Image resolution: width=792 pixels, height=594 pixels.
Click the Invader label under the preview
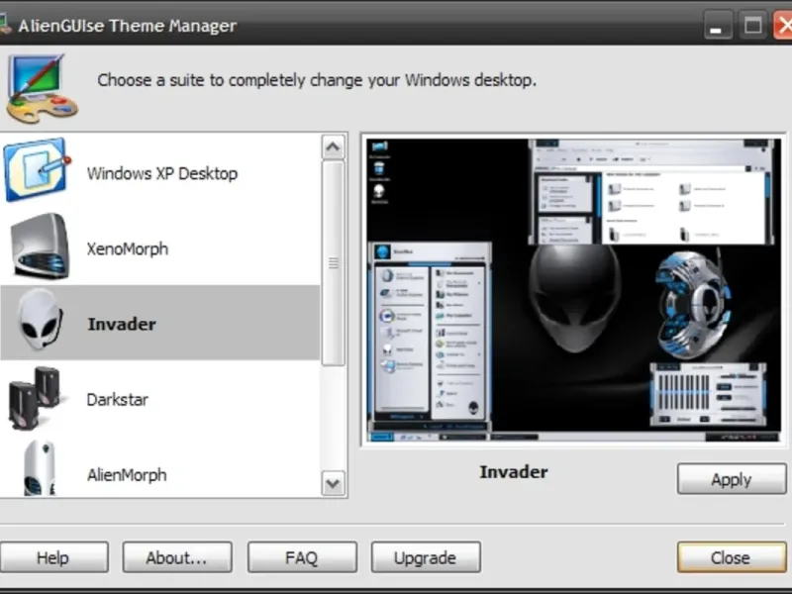[x=514, y=472]
